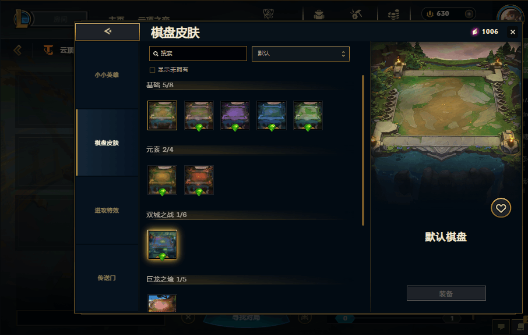This screenshot has height=335, width=528.
Task: Click the search magnifier icon
Action: click(x=156, y=54)
